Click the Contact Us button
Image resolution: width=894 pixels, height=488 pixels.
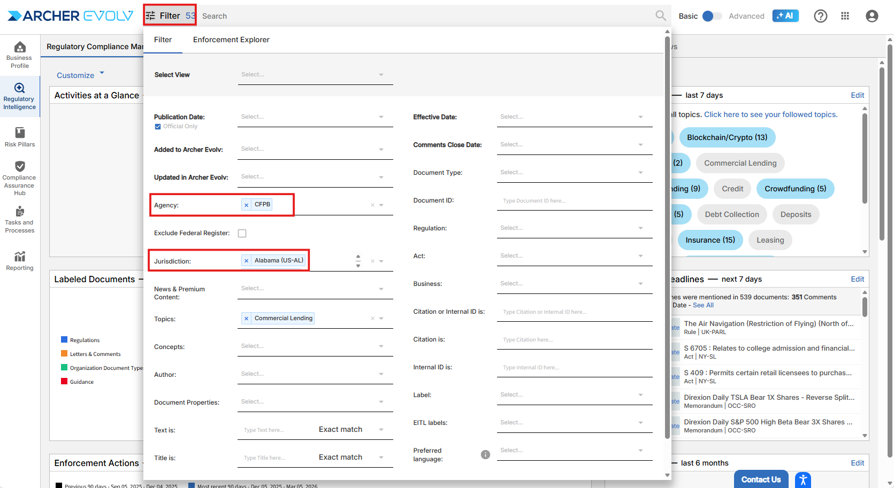tap(761, 479)
